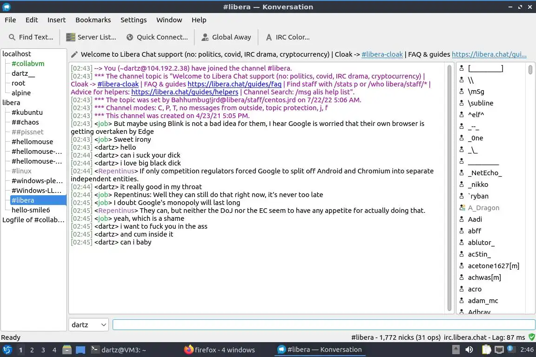Open the dartz@VM3 terminal taskbar entry

click(x=118, y=350)
